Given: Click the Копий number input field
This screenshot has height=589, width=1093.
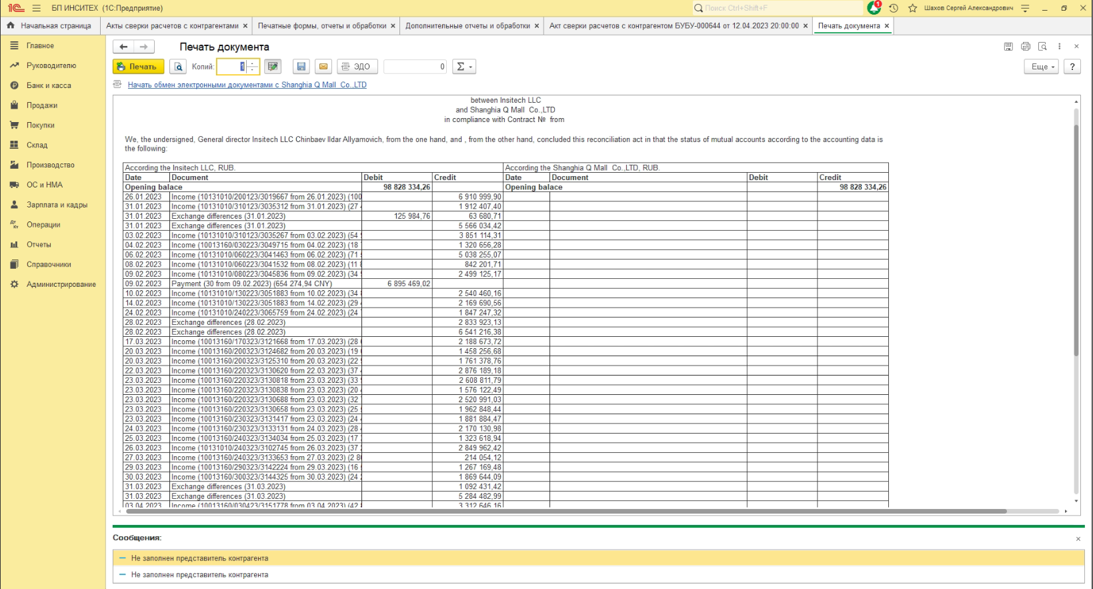Looking at the screenshot, I should pyautogui.click(x=231, y=67).
